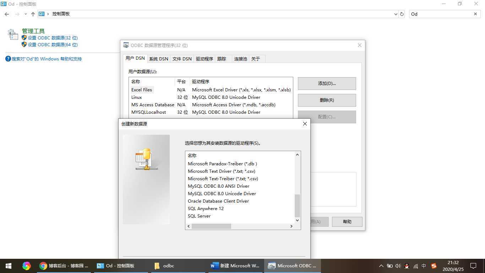The width and height of the screenshot is (485, 273).
Task: Click the help question mark icon
Action: point(8,59)
